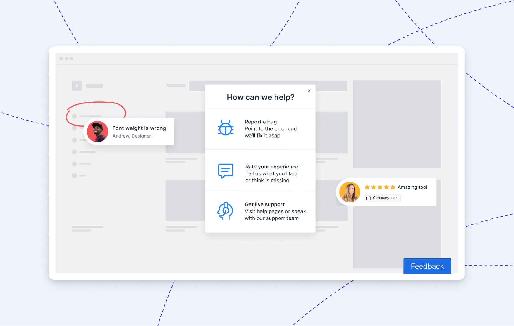Screen dimensions: 514x326
Task: Click the Feedback button
Action: click(x=427, y=266)
